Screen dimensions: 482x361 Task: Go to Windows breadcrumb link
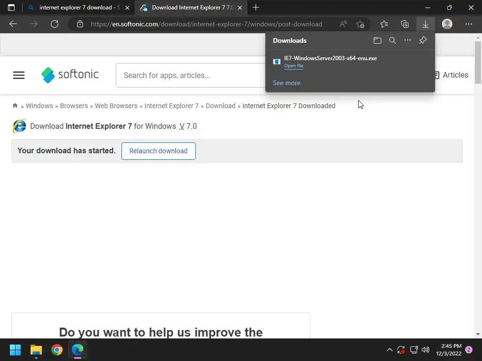[x=40, y=106]
